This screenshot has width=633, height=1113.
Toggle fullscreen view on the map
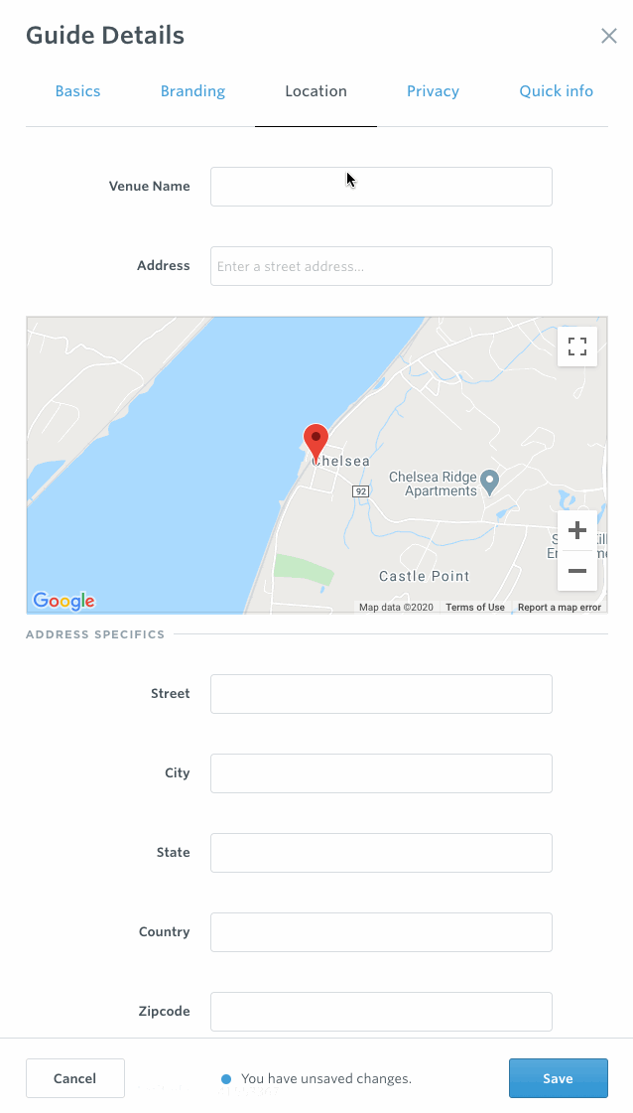tap(577, 346)
